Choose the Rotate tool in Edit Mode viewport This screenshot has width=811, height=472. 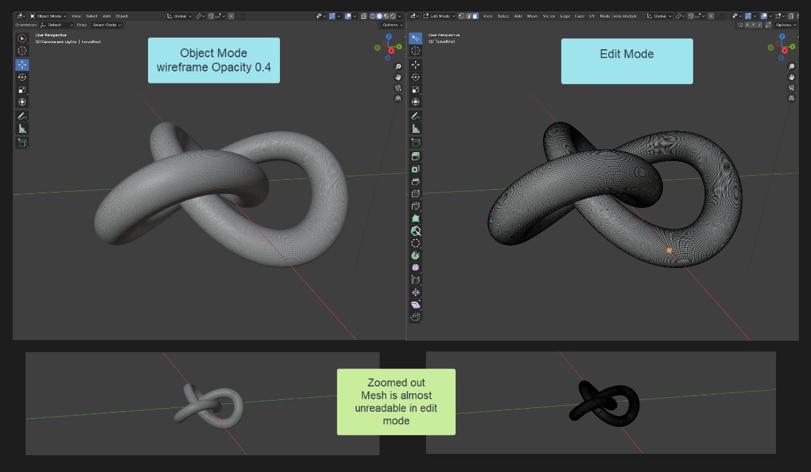click(416, 77)
